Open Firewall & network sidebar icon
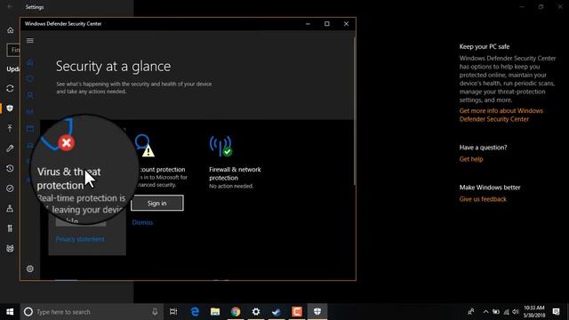This screenshot has height=320, width=569. pyautogui.click(x=30, y=112)
